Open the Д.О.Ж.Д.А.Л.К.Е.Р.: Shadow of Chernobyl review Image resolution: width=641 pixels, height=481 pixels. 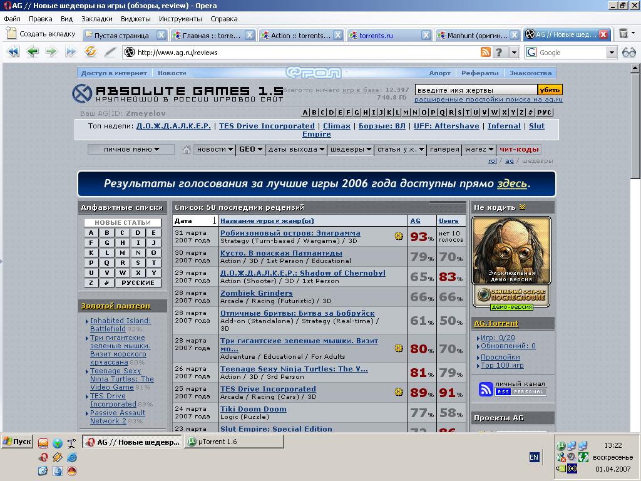click(302, 273)
